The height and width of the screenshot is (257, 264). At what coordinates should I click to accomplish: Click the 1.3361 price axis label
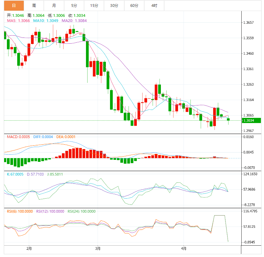(249, 69)
